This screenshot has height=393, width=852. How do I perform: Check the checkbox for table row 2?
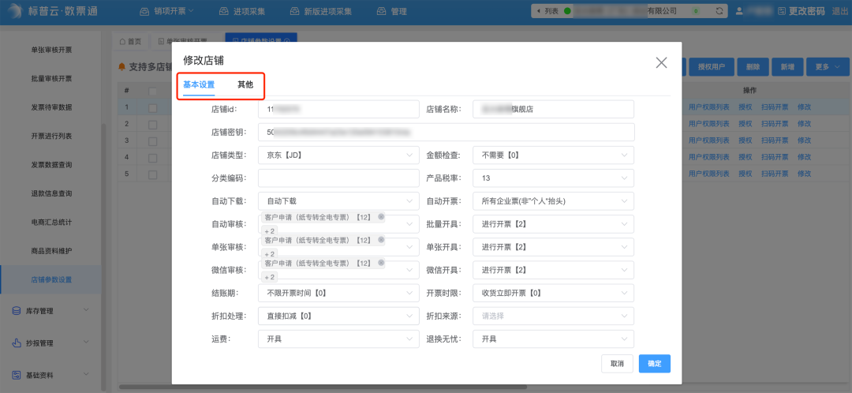coord(153,125)
